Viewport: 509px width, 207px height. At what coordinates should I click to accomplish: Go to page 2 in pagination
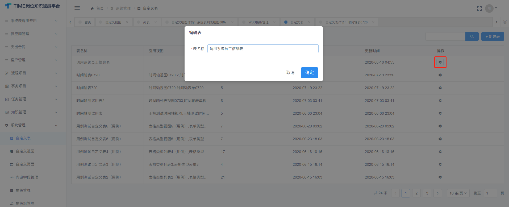416,193
